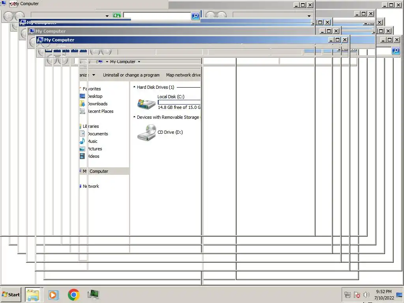Click computer icon in active blue title bar
Screen dimensions: 404x303
[x=40, y=40]
